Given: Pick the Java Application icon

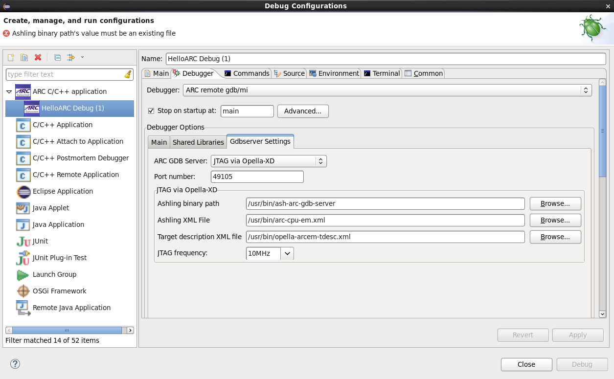Looking at the screenshot, I should click(23, 224).
